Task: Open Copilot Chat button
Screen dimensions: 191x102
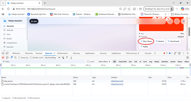Action: (x=185, y=9)
